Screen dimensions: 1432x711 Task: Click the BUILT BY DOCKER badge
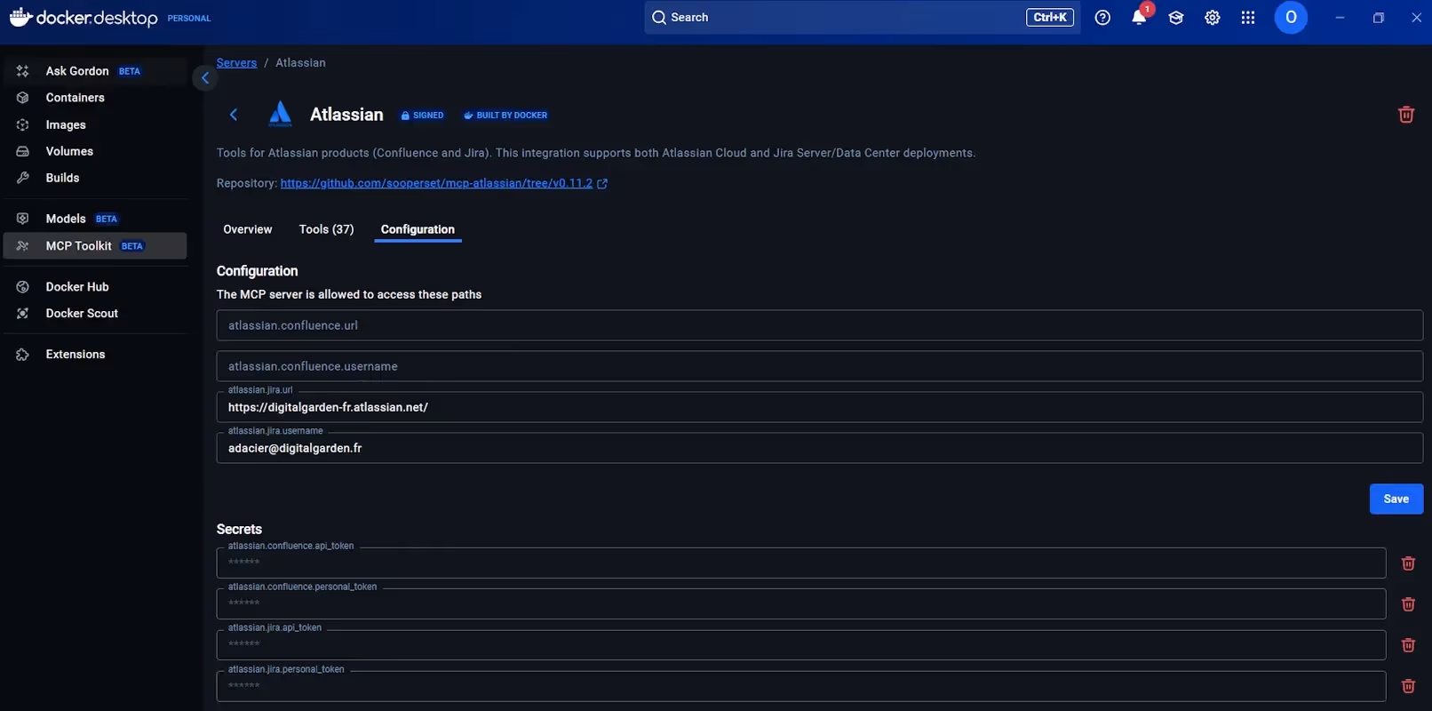tap(505, 116)
